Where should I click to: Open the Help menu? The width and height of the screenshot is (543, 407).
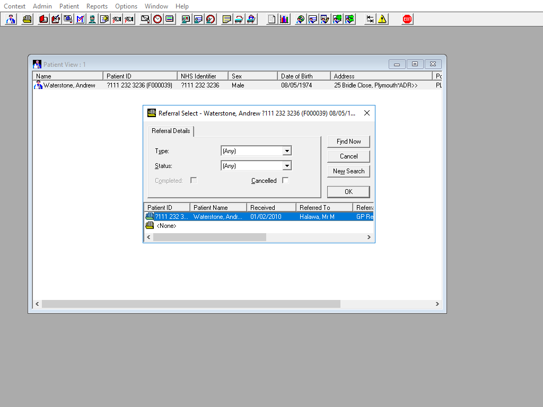click(182, 6)
